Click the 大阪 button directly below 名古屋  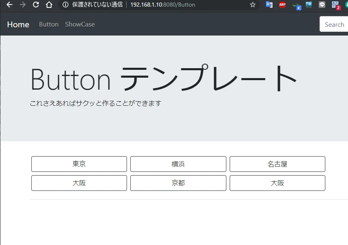[277, 183]
